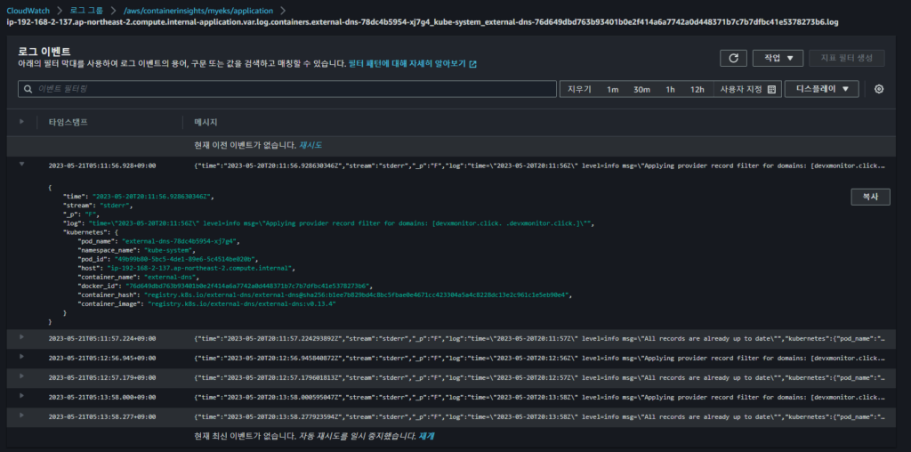Click the 지우기 clear time button

[x=578, y=90]
